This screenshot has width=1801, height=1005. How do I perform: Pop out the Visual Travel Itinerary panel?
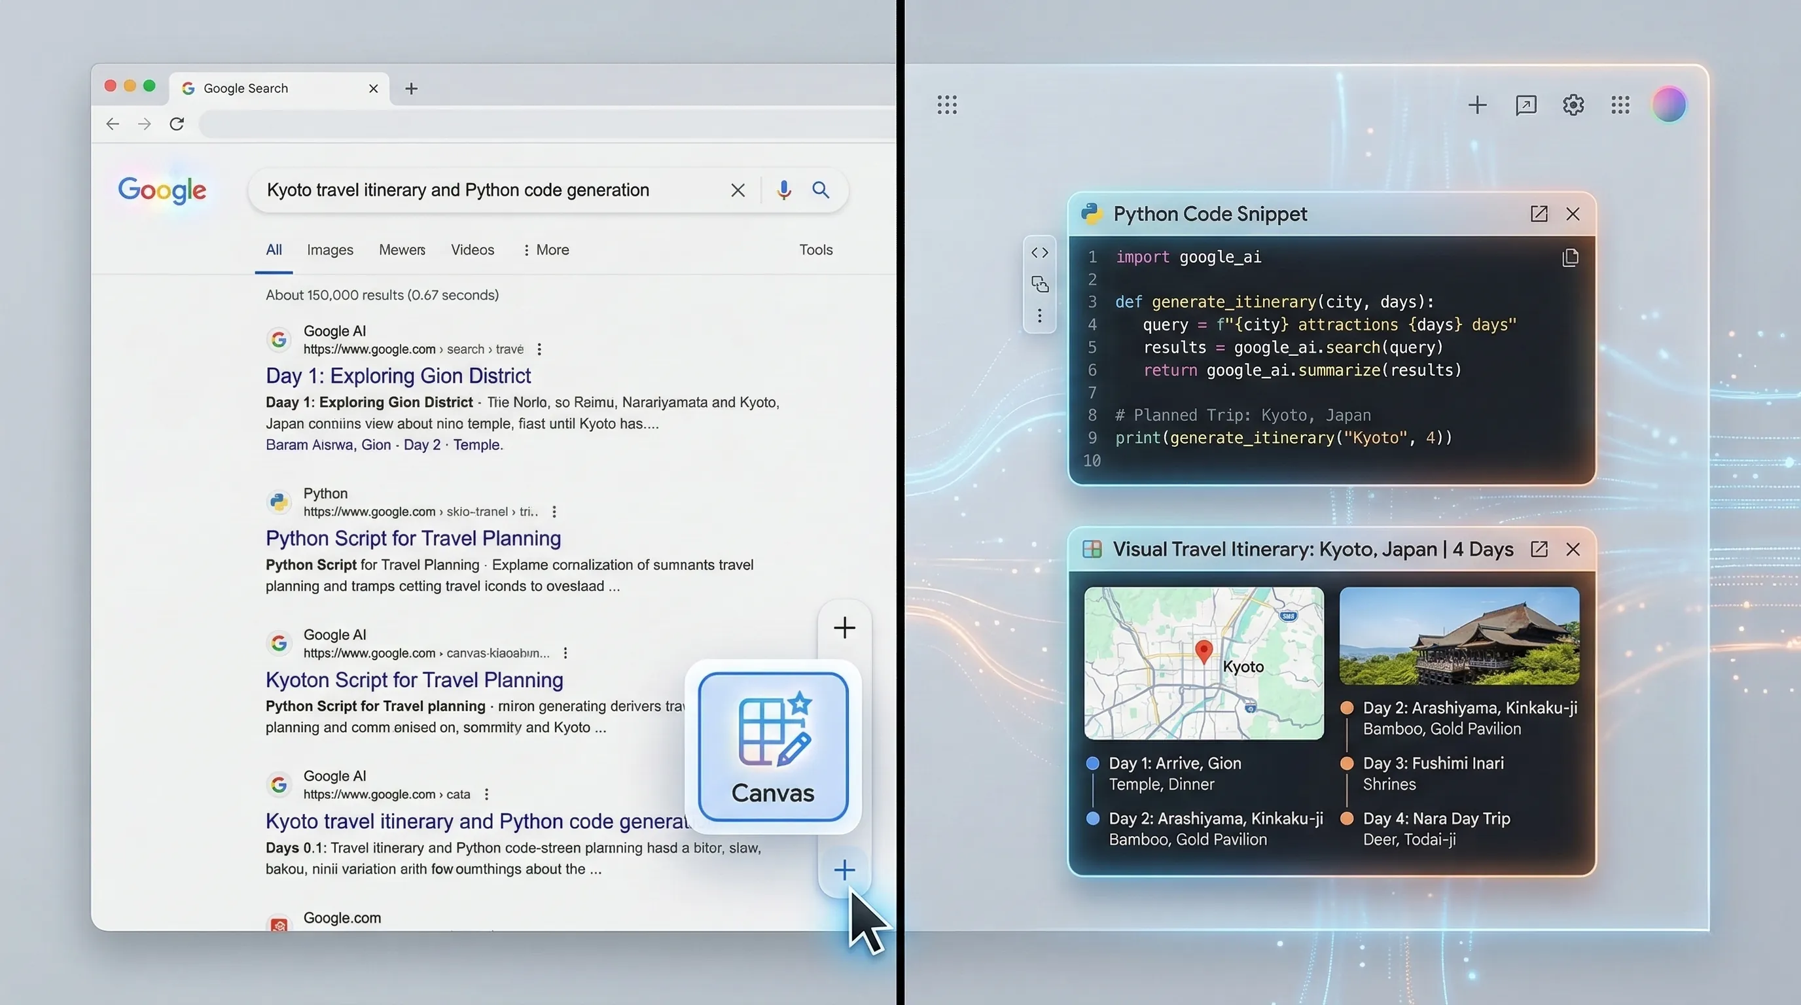(x=1539, y=550)
